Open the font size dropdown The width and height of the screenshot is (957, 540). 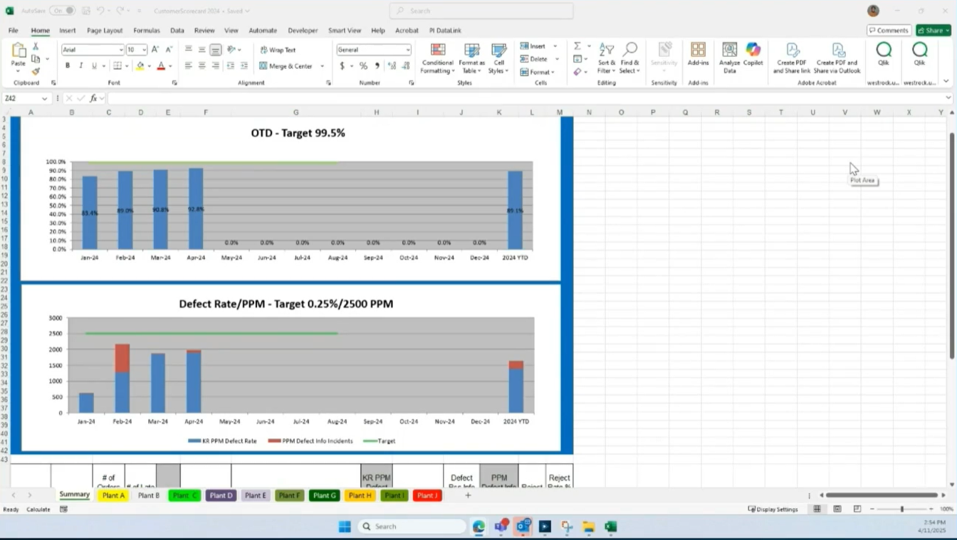(145, 50)
